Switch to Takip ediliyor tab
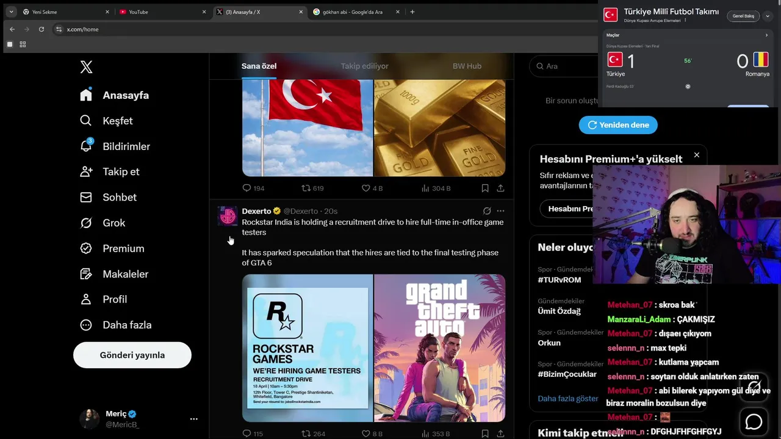 point(364,66)
